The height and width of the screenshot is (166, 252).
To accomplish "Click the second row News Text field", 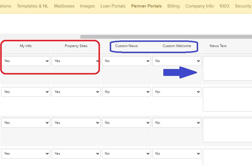I will tap(228, 99).
